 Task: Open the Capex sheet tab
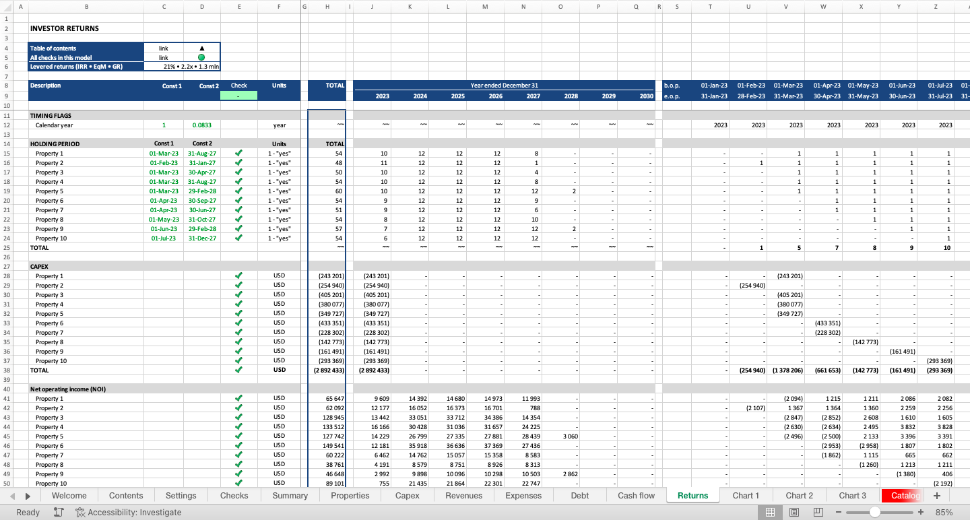tap(408, 496)
